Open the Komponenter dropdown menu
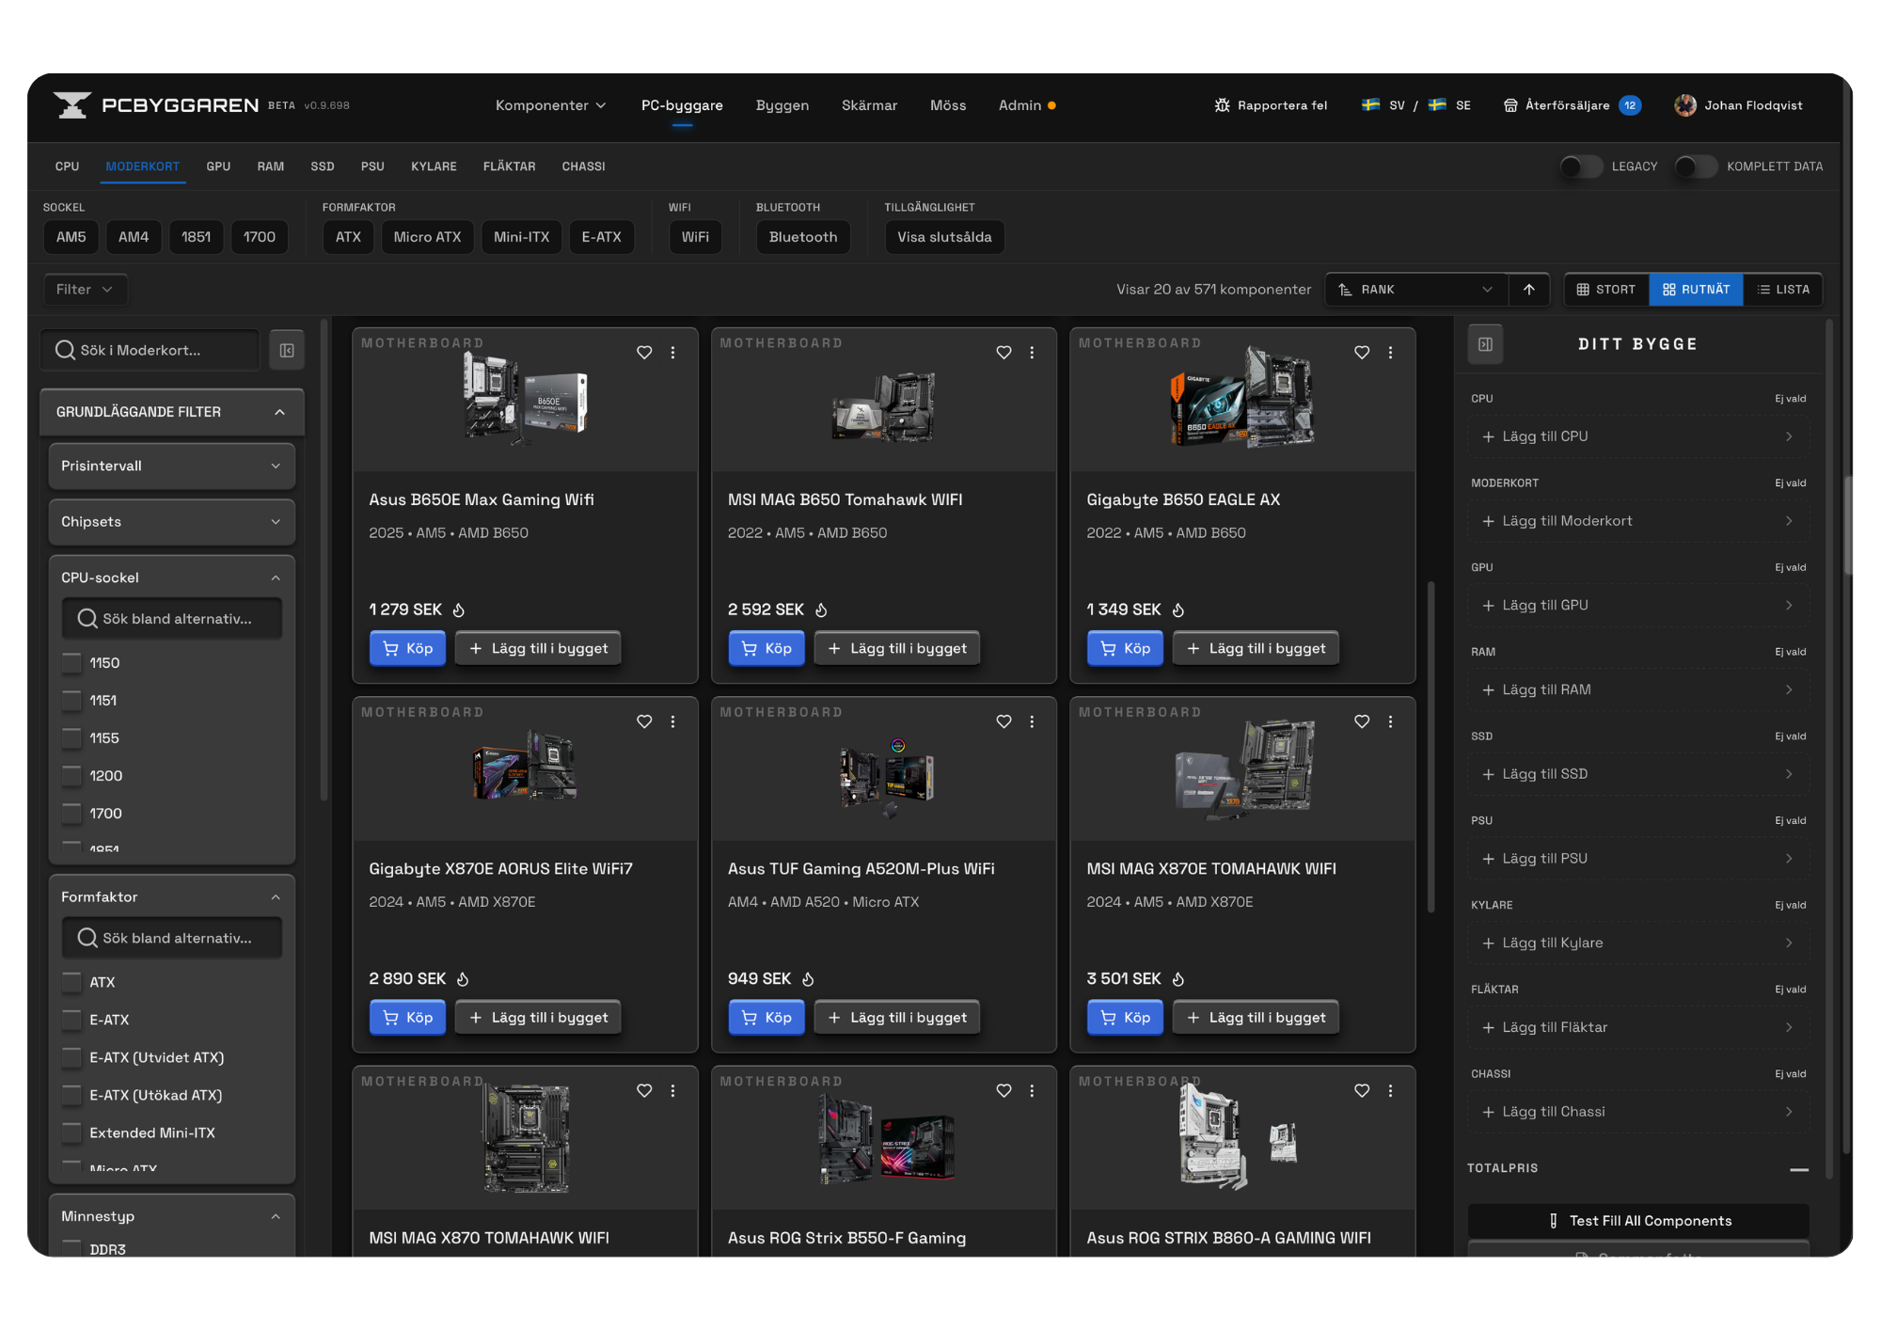The width and height of the screenshot is (1881, 1330). pos(551,105)
